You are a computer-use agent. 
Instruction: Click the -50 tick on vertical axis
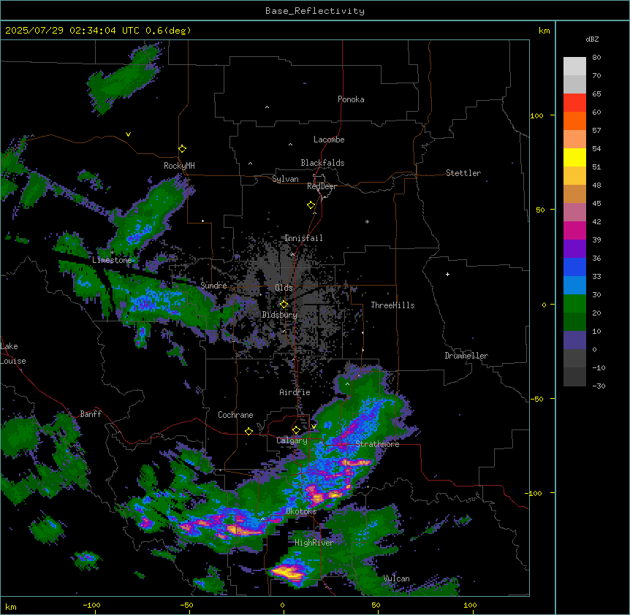pos(536,399)
